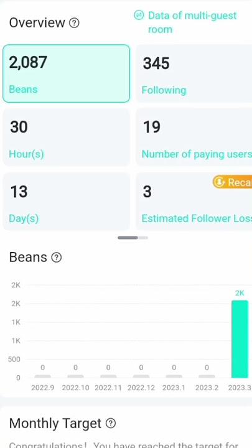Viewport: 252px width, 448px height.
Task: Open the Beans chart help icon
Action: [x=56, y=258]
